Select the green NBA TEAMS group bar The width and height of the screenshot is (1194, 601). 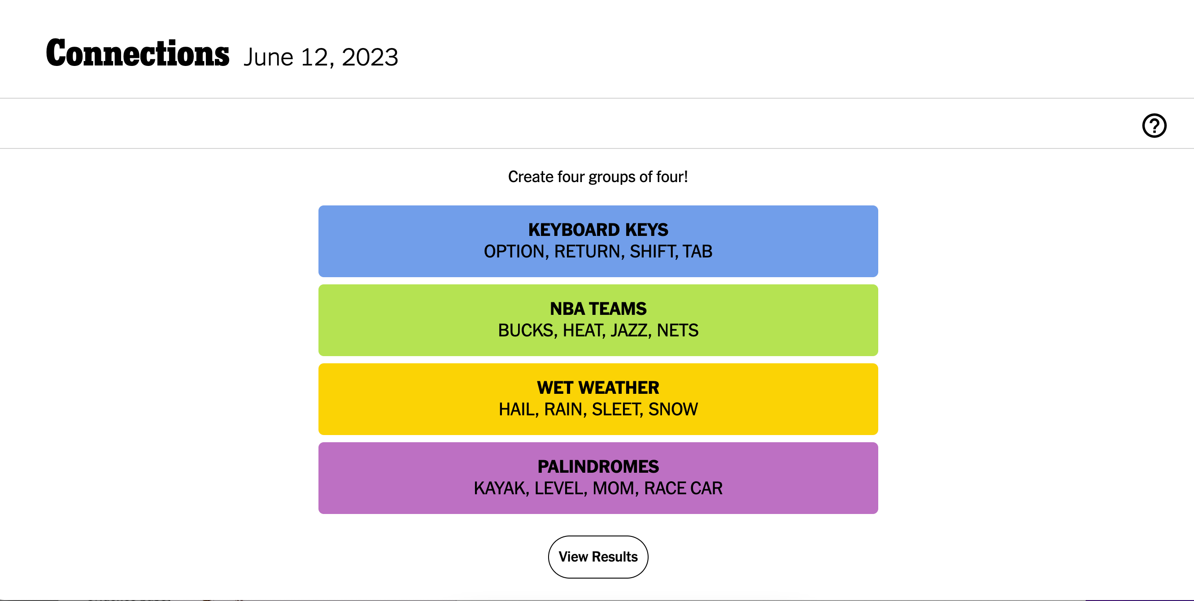point(598,319)
